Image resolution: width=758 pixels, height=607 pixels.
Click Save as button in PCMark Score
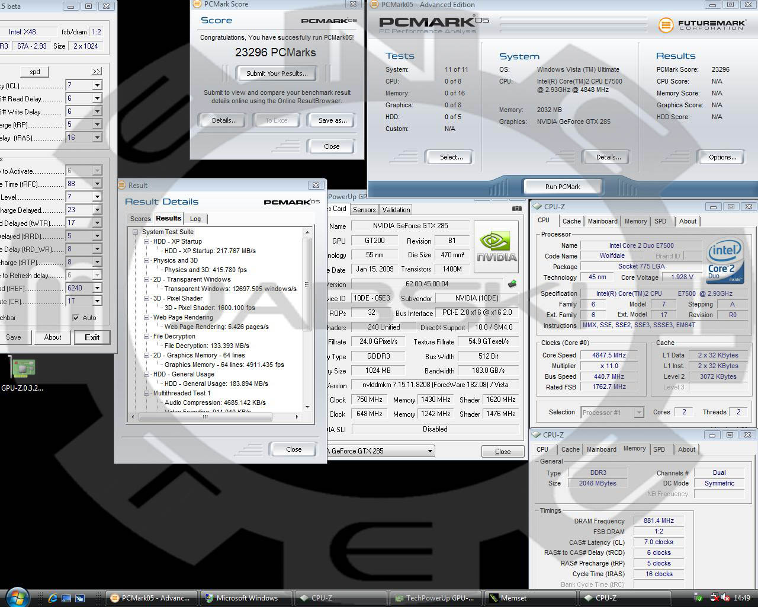click(x=332, y=120)
